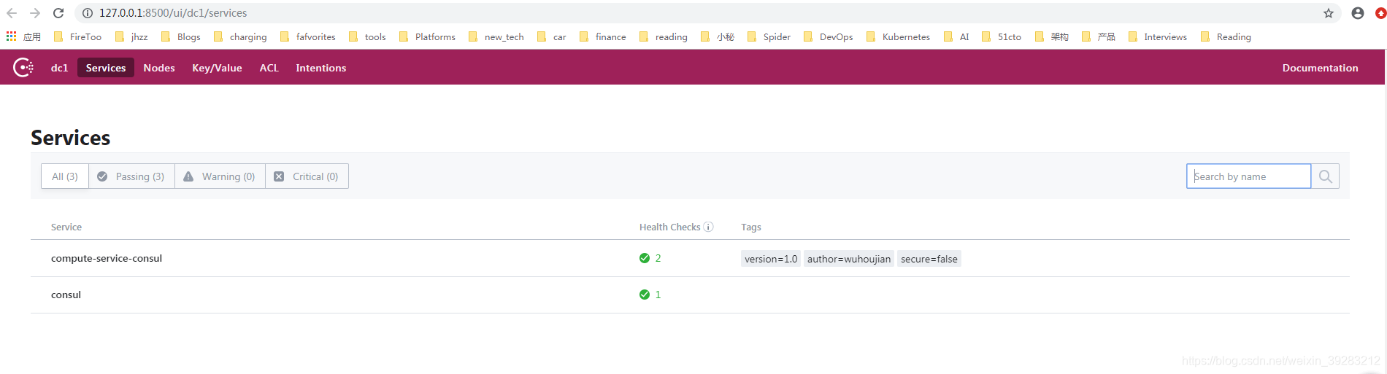The height and width of the screenshot is (374, 1387).
Task: Open the dc1 datacenter selector
Action: click(59, 68)
